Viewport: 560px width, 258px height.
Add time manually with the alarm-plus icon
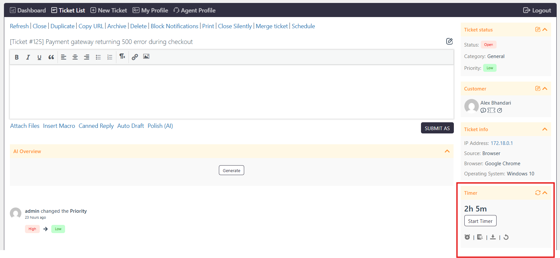467,237
